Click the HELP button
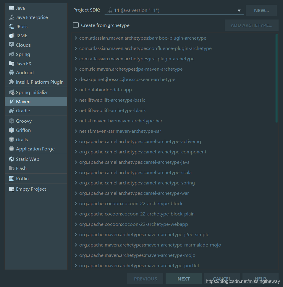This screenshot has height=287, width=283. click(261, 279)
